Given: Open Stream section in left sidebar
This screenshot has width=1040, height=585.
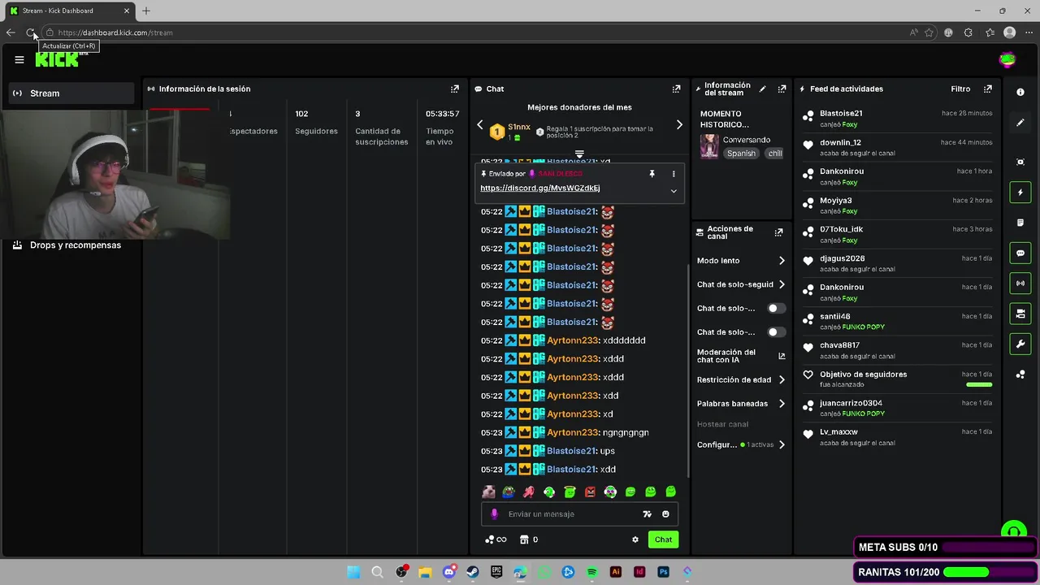Looking at the screenshot, I should click(71, 93).
